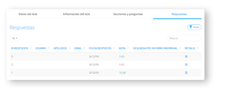
Task: Focus the Buscar search field
Action: 184,38
